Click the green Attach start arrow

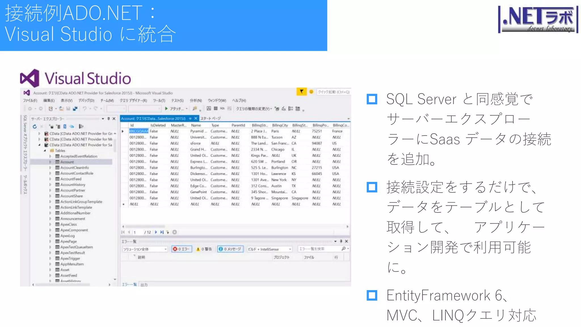(x=166, y=108)
